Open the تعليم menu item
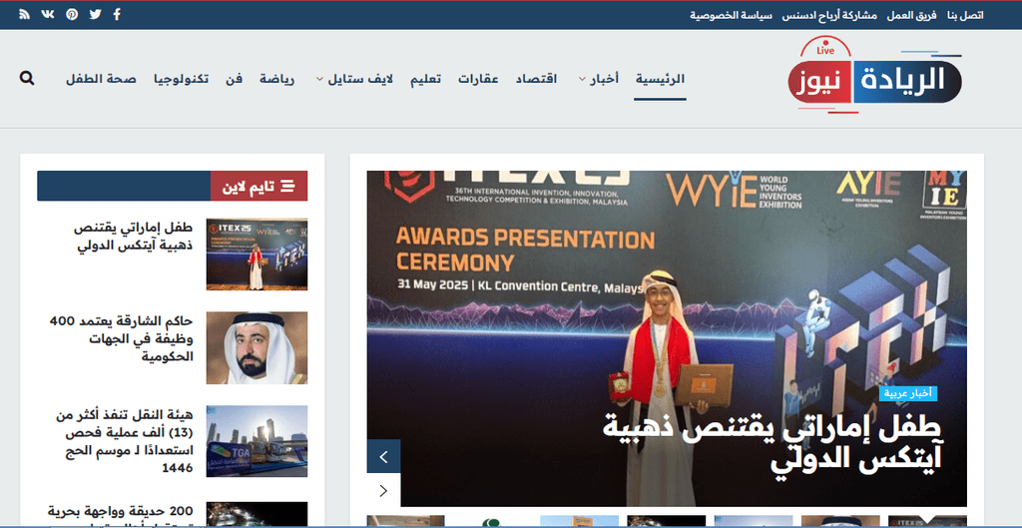This screenshot has height=528, width=1022. 425,80
